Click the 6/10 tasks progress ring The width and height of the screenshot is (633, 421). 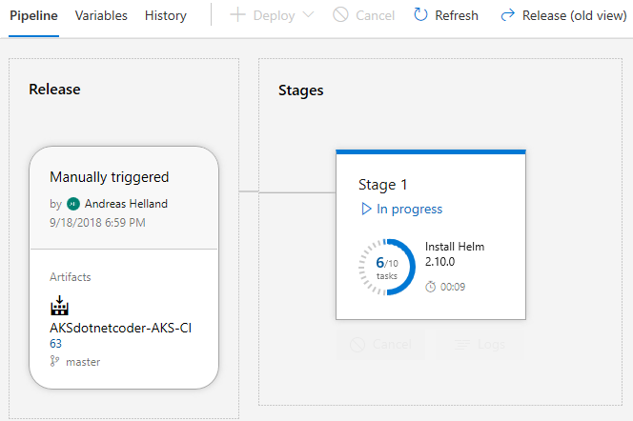tap(387, 268)
